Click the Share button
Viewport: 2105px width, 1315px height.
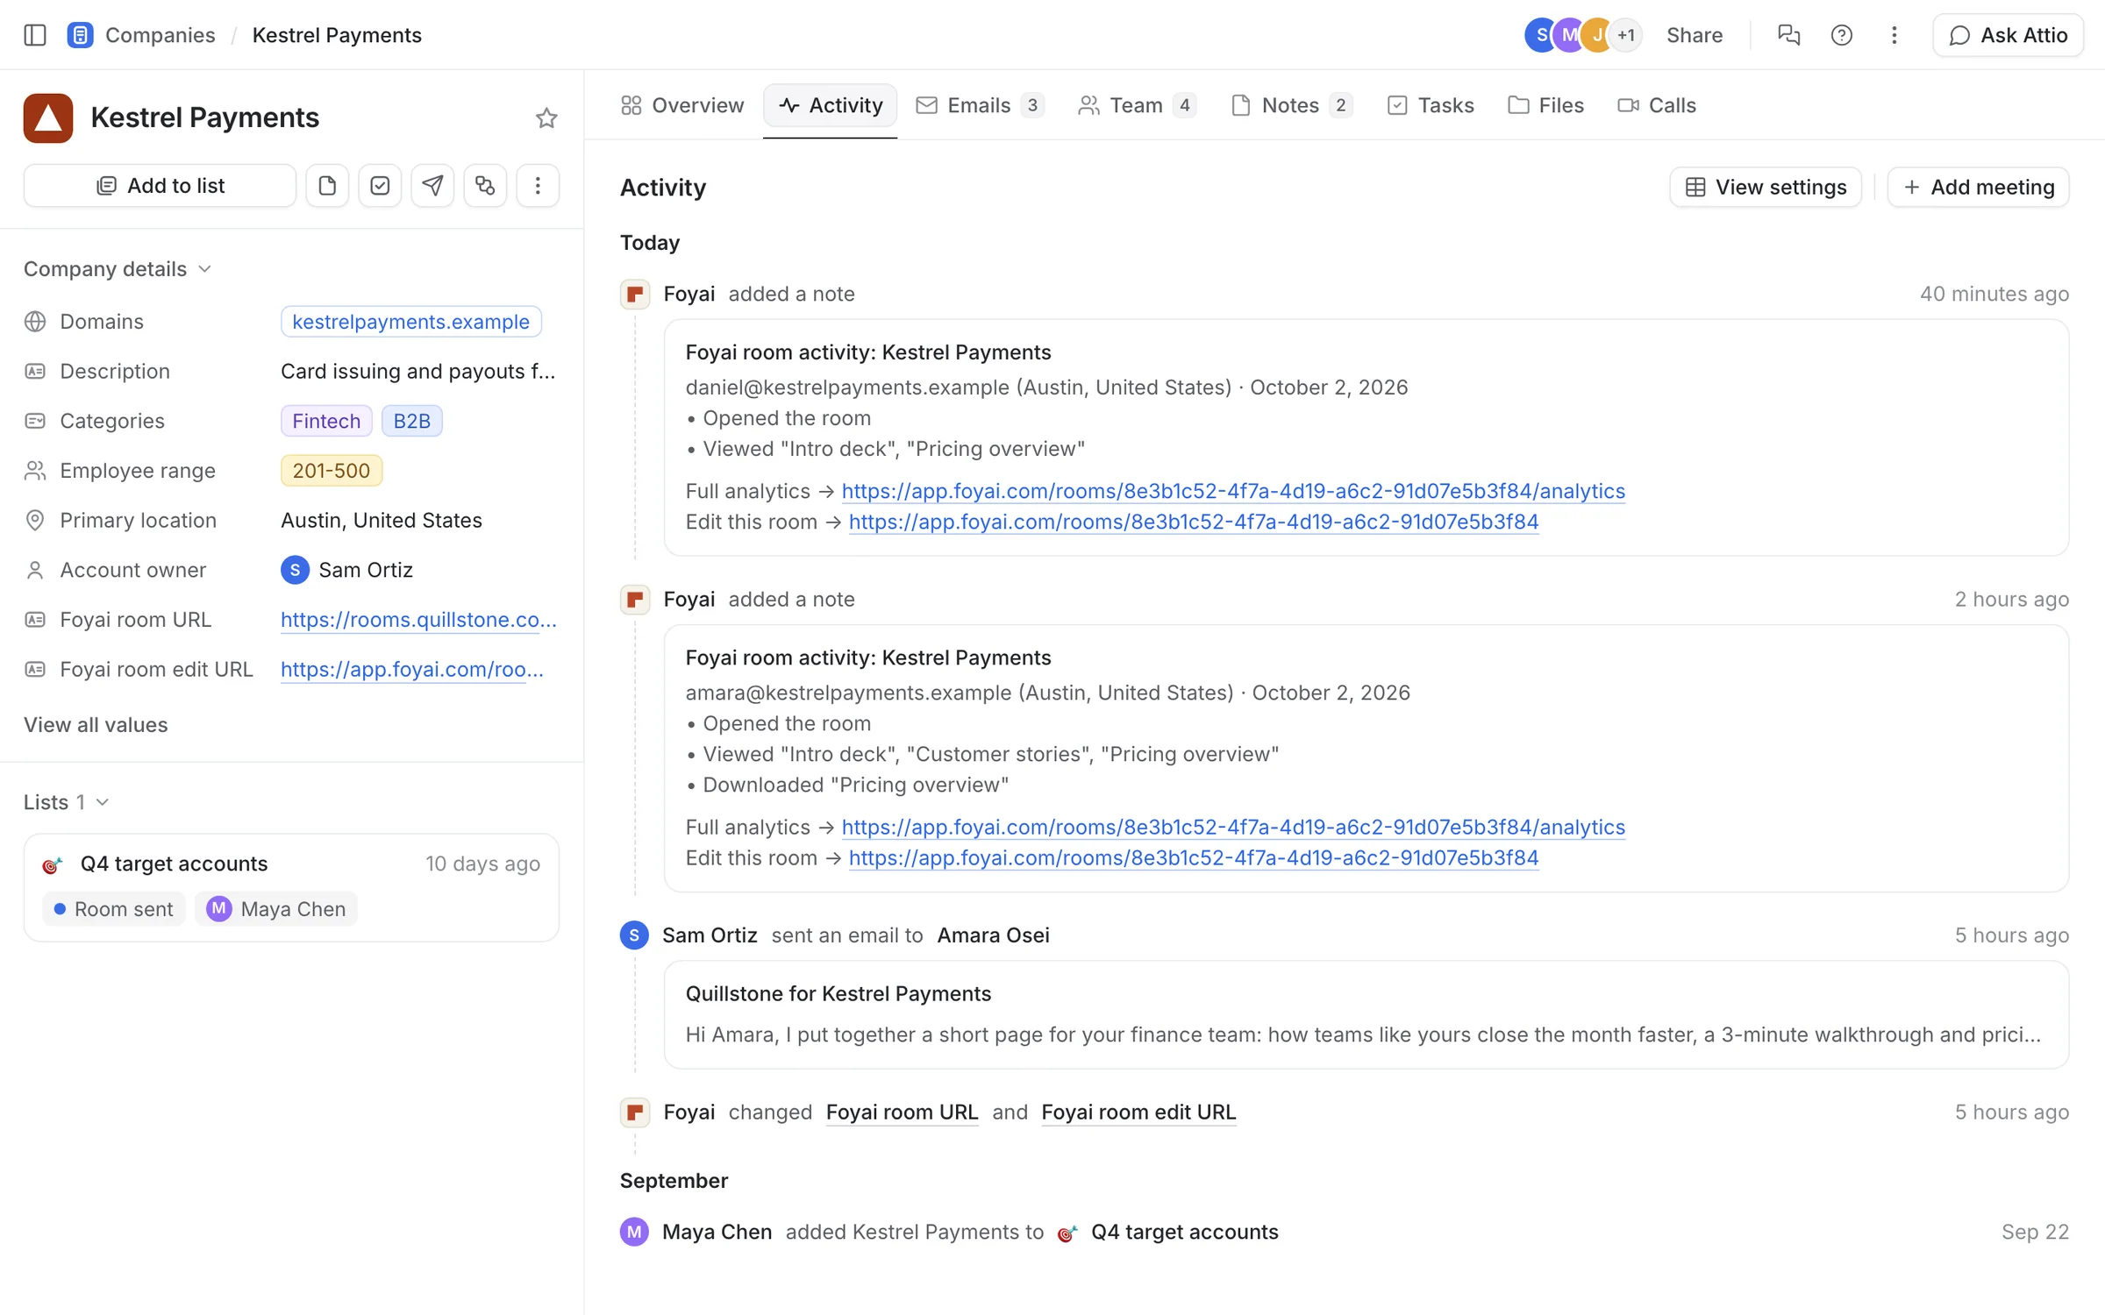coord(1695,35)
